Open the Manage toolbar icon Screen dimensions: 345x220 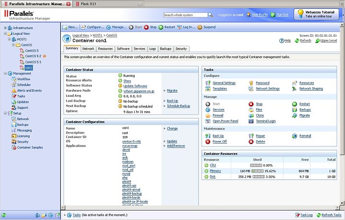tap(108, 27)
